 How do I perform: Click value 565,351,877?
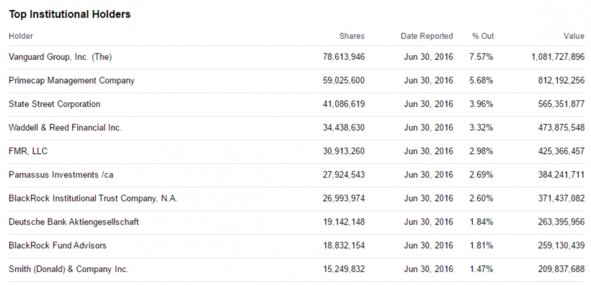(561, 104)
